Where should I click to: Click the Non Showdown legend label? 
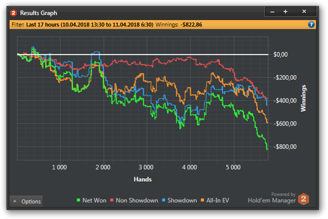click(137, 200)
